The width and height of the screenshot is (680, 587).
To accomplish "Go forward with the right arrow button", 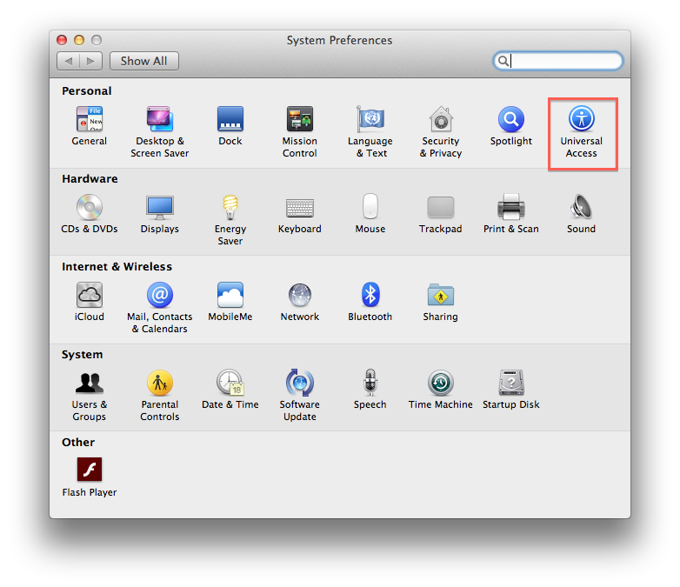I will [91, 61].
